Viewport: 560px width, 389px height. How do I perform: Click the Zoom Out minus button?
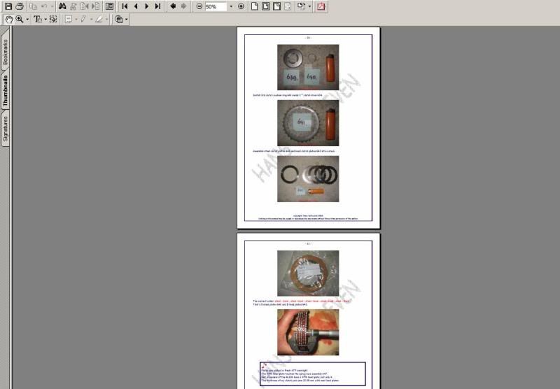[199, 6]
